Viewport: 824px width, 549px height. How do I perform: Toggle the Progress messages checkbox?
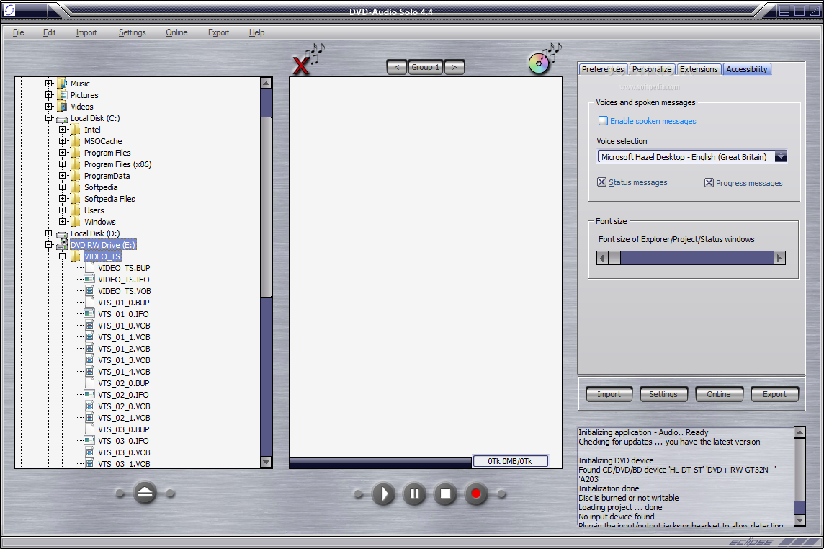pyautogui.click(x=709, y=182)
